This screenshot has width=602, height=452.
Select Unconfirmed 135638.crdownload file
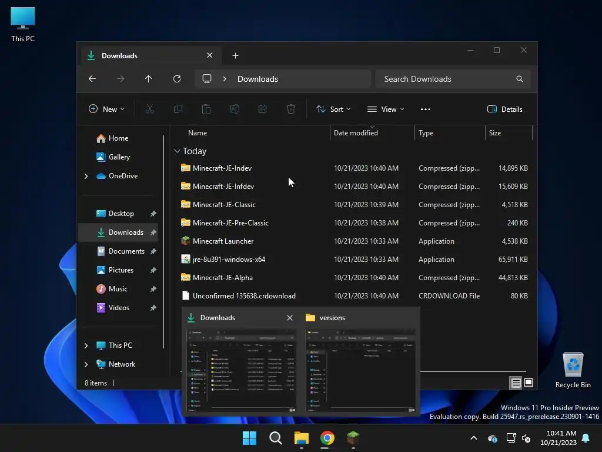coord(353,296)
